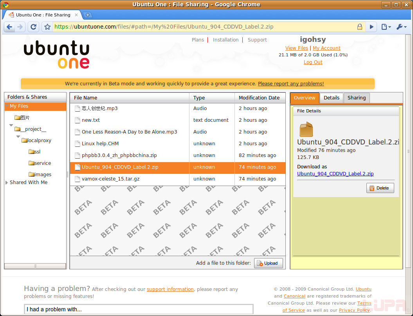The image size is (413, 316).
Task: Click the file icon beside One Less Reason mp3
Action: coord(77,132)
